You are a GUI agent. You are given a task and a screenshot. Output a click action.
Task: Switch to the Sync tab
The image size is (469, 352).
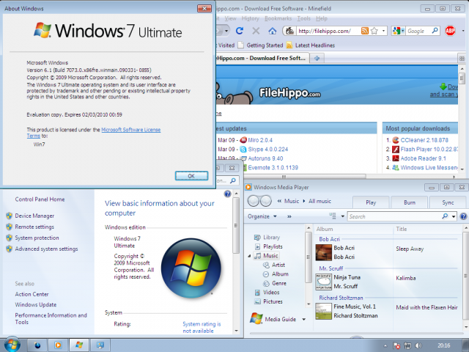[448, 202]
